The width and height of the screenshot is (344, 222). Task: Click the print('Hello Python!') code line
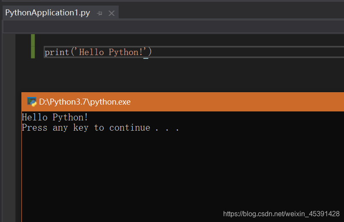point(98,52)
